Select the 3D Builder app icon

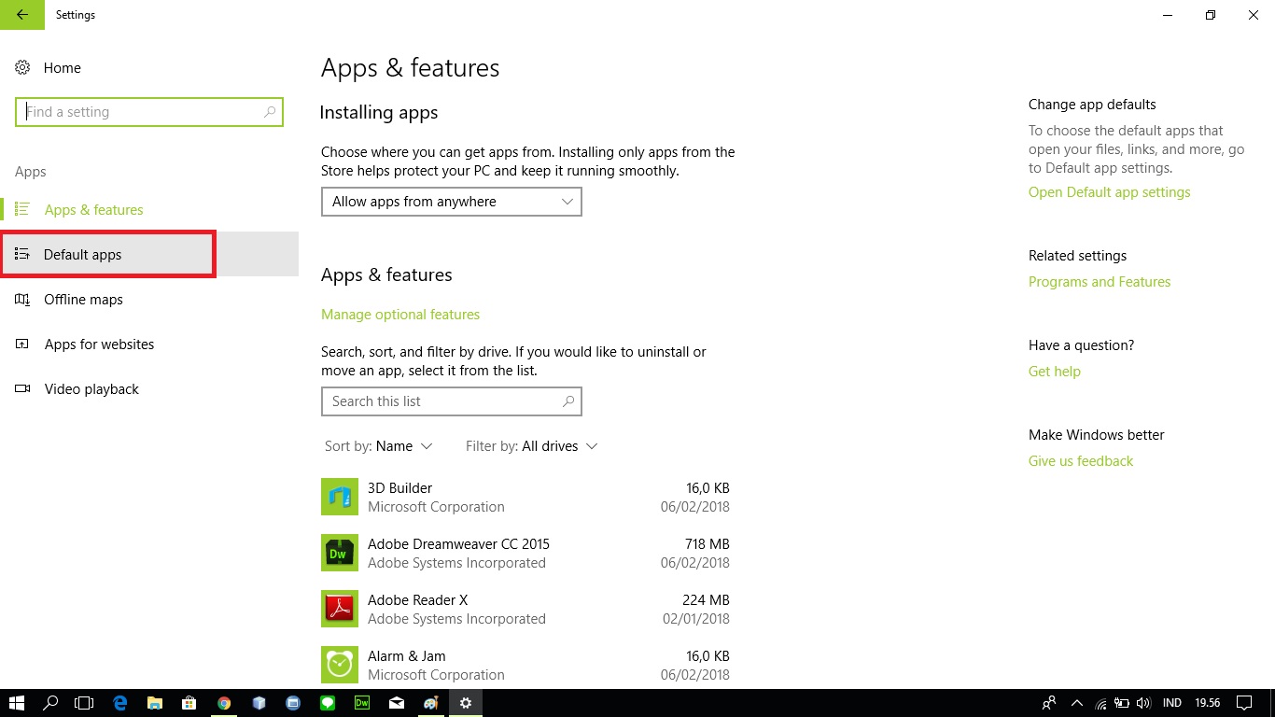[340, 497]
